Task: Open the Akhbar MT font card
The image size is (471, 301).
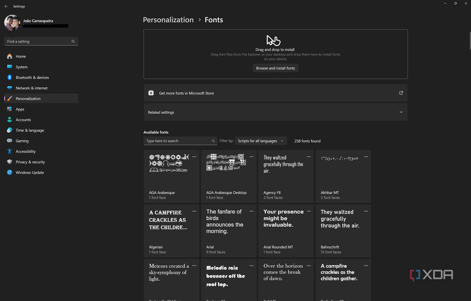Action: [x=343, y=177]
